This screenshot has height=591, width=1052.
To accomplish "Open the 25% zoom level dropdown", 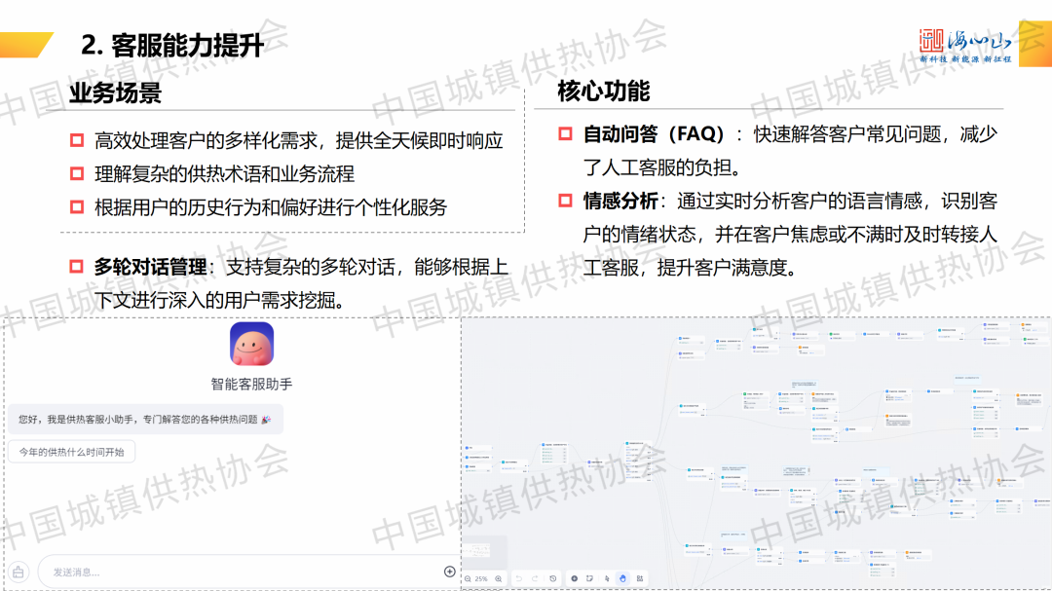I will coord(482,578).
